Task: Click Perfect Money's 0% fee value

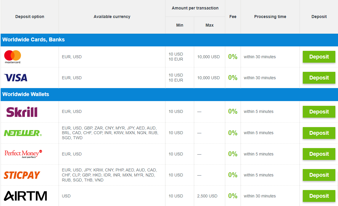Action: (x=233, y=154)
